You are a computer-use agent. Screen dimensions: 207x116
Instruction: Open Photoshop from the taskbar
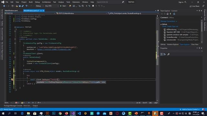[x=54, y=113]
